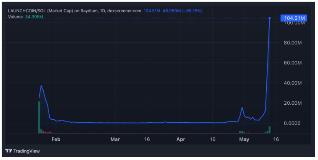
Task: Click the Mar date label
Action: tap(115, 139)
